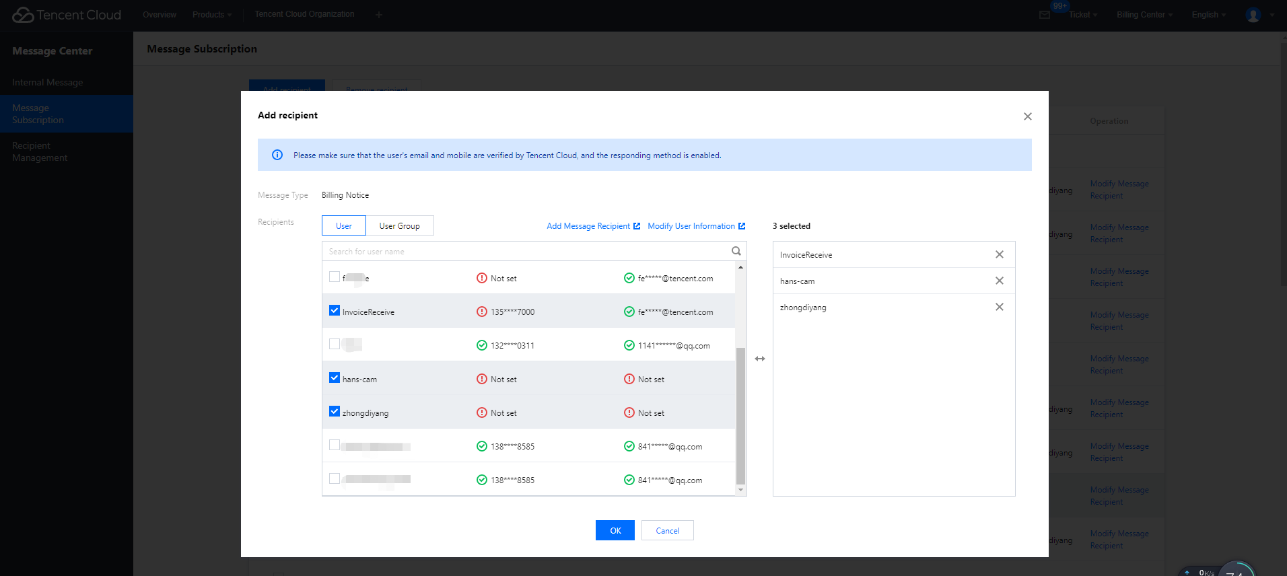
Task: Close the Add recipient dialog
Action: pos(1027,116)
